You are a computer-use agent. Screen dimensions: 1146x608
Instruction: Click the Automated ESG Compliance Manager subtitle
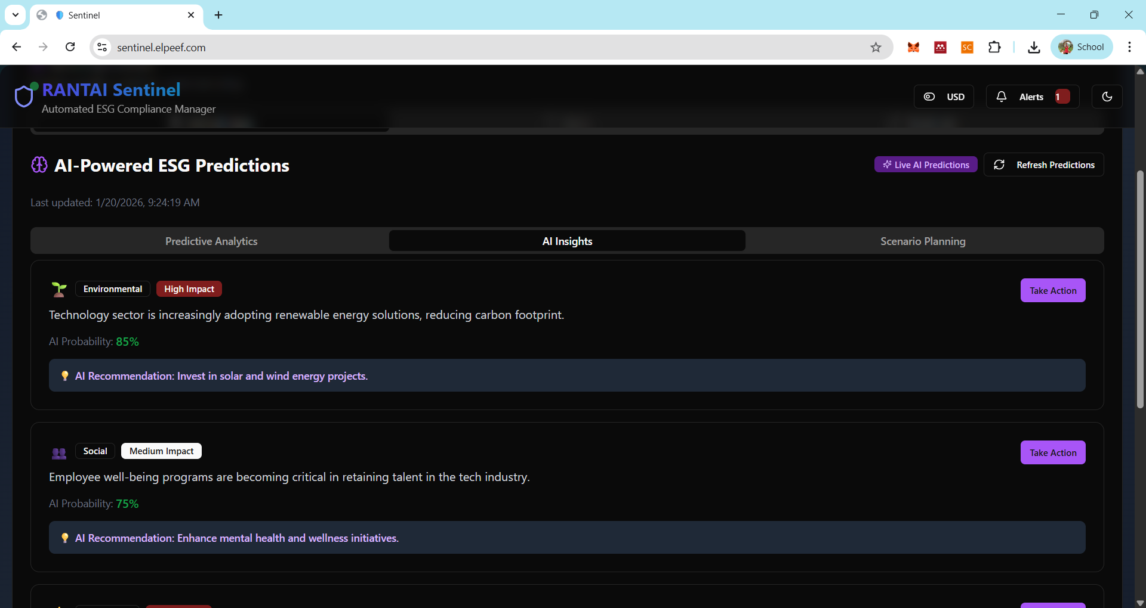point(128,109)
